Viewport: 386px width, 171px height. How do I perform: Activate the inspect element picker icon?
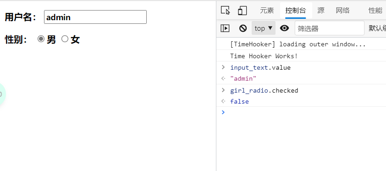[x=225, y=11]
